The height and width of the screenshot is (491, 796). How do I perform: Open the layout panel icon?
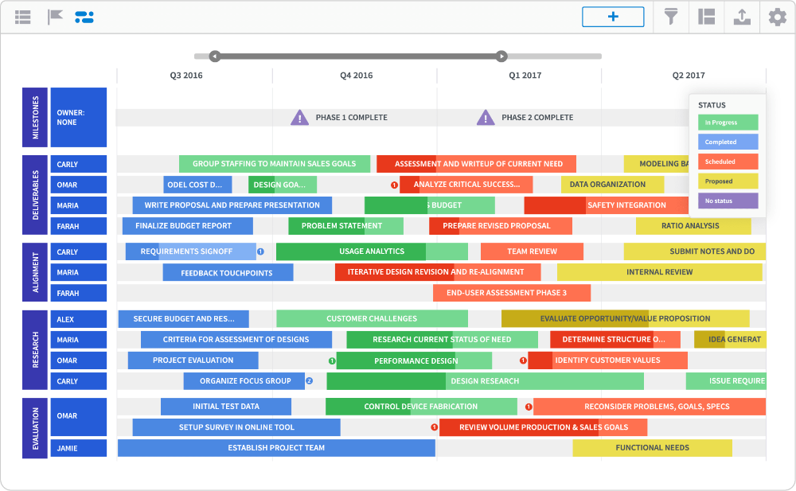tap(705, 17)
